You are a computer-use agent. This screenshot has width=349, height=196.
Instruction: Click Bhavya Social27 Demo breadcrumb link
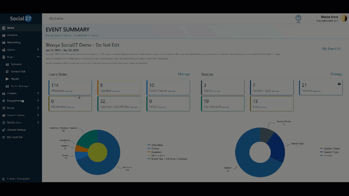[66, 35]
